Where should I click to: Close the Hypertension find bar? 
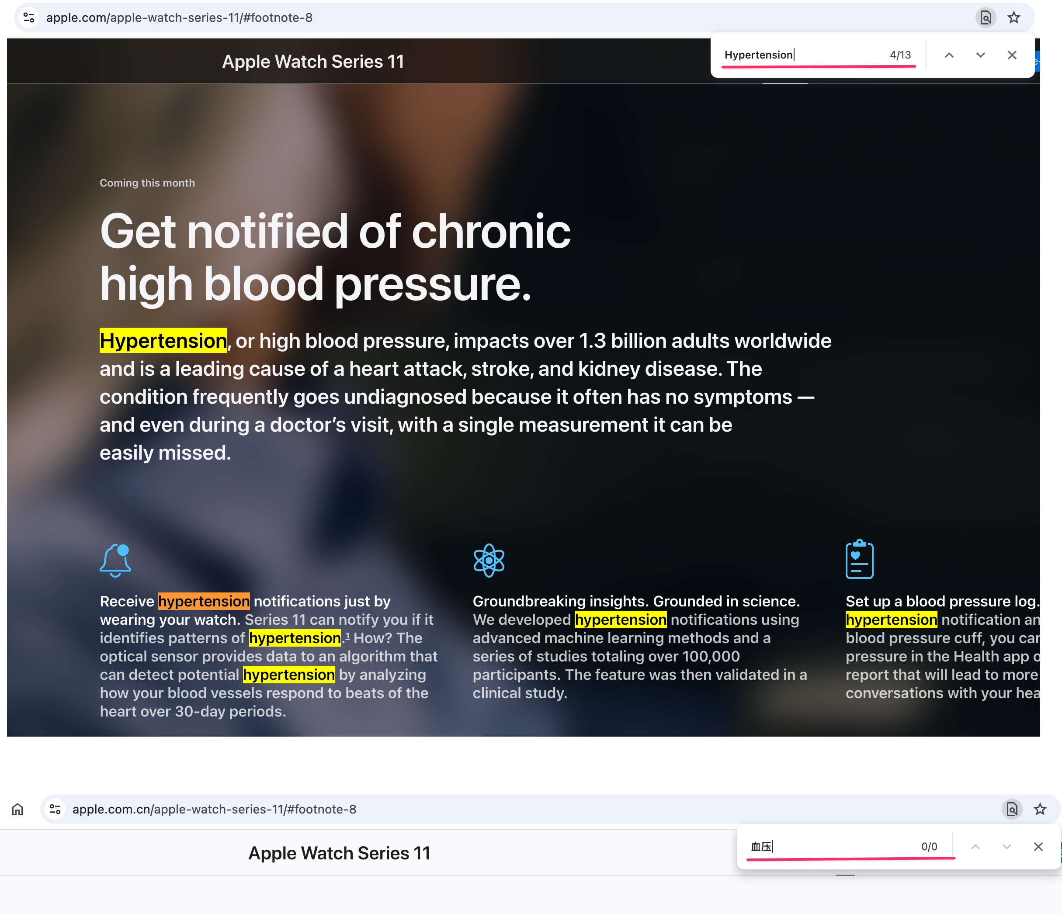click(x=1012, y=55)
